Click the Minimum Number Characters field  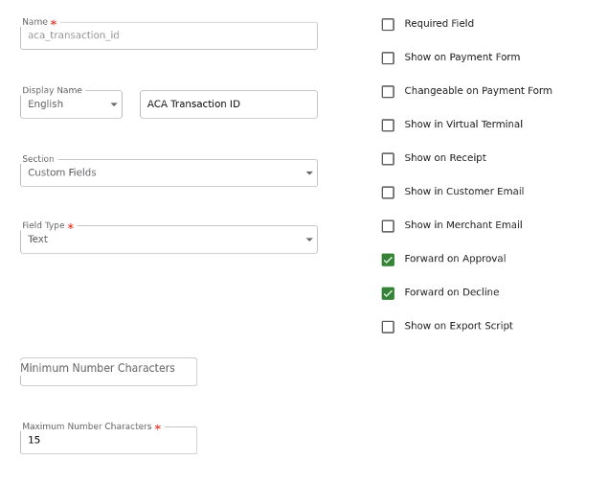click(x=108, y=372)
